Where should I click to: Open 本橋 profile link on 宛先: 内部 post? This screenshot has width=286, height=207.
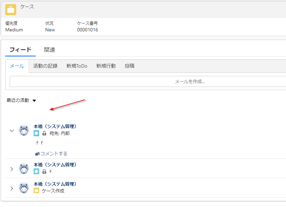[x=55, y=127]
